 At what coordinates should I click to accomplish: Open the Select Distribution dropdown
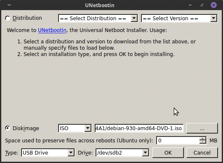[x=98, y=18]
